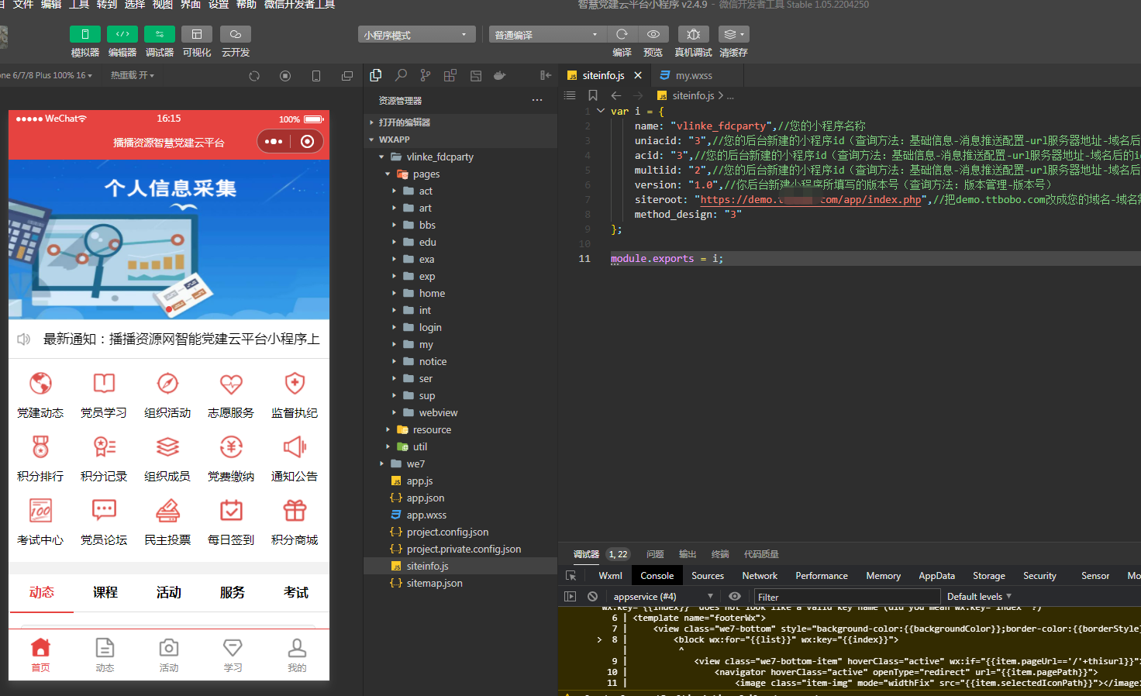Collapse the sidebar panel icon
Viewport: 1141px width, 696px height.
(x=546, y=75)
